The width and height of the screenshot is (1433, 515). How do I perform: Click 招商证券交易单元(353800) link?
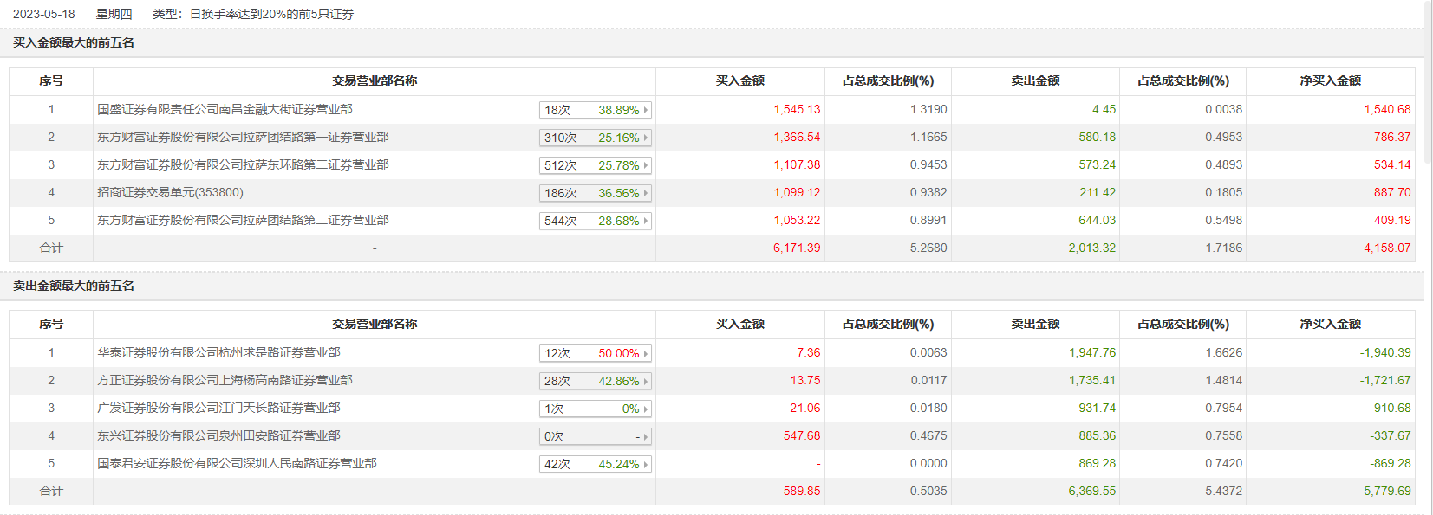170,192
